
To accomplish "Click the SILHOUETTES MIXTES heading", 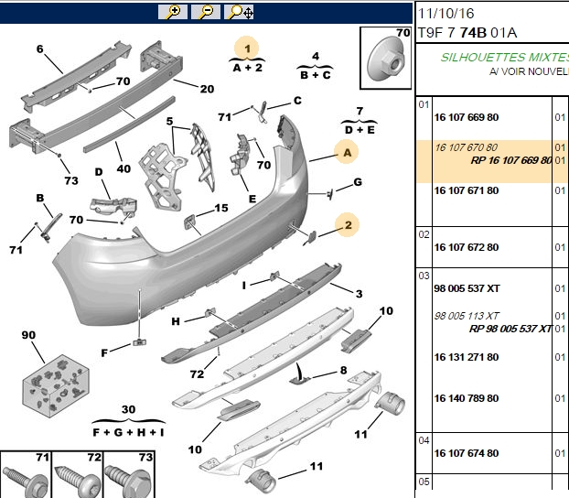I will point(504,57).
